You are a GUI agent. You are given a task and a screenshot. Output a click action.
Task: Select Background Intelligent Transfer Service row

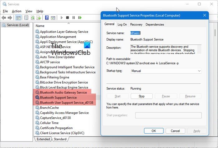65,67
